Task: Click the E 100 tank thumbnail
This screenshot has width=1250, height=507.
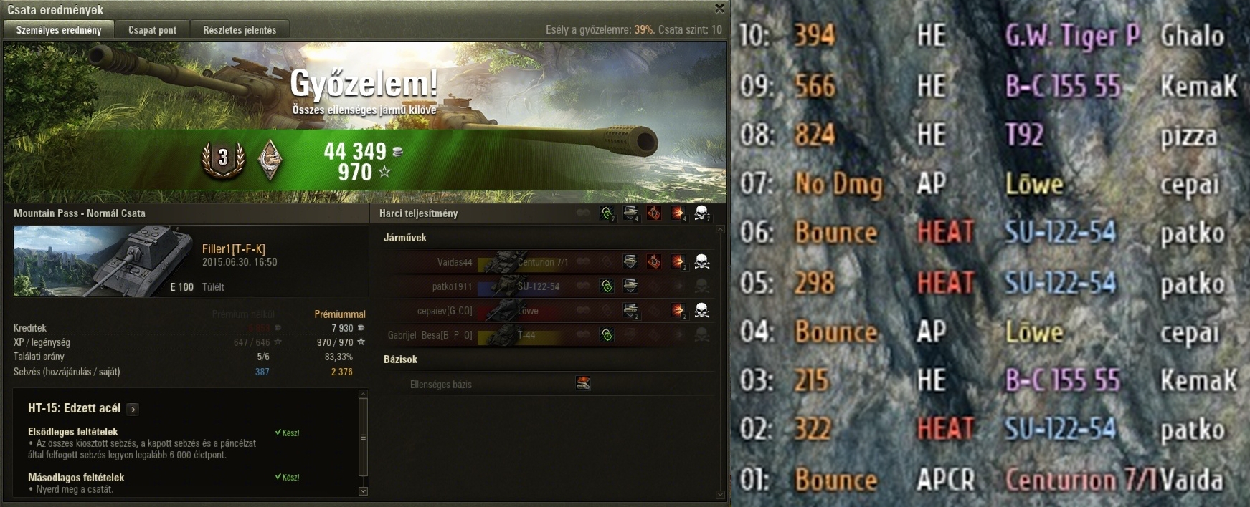Action: [105, 261]
